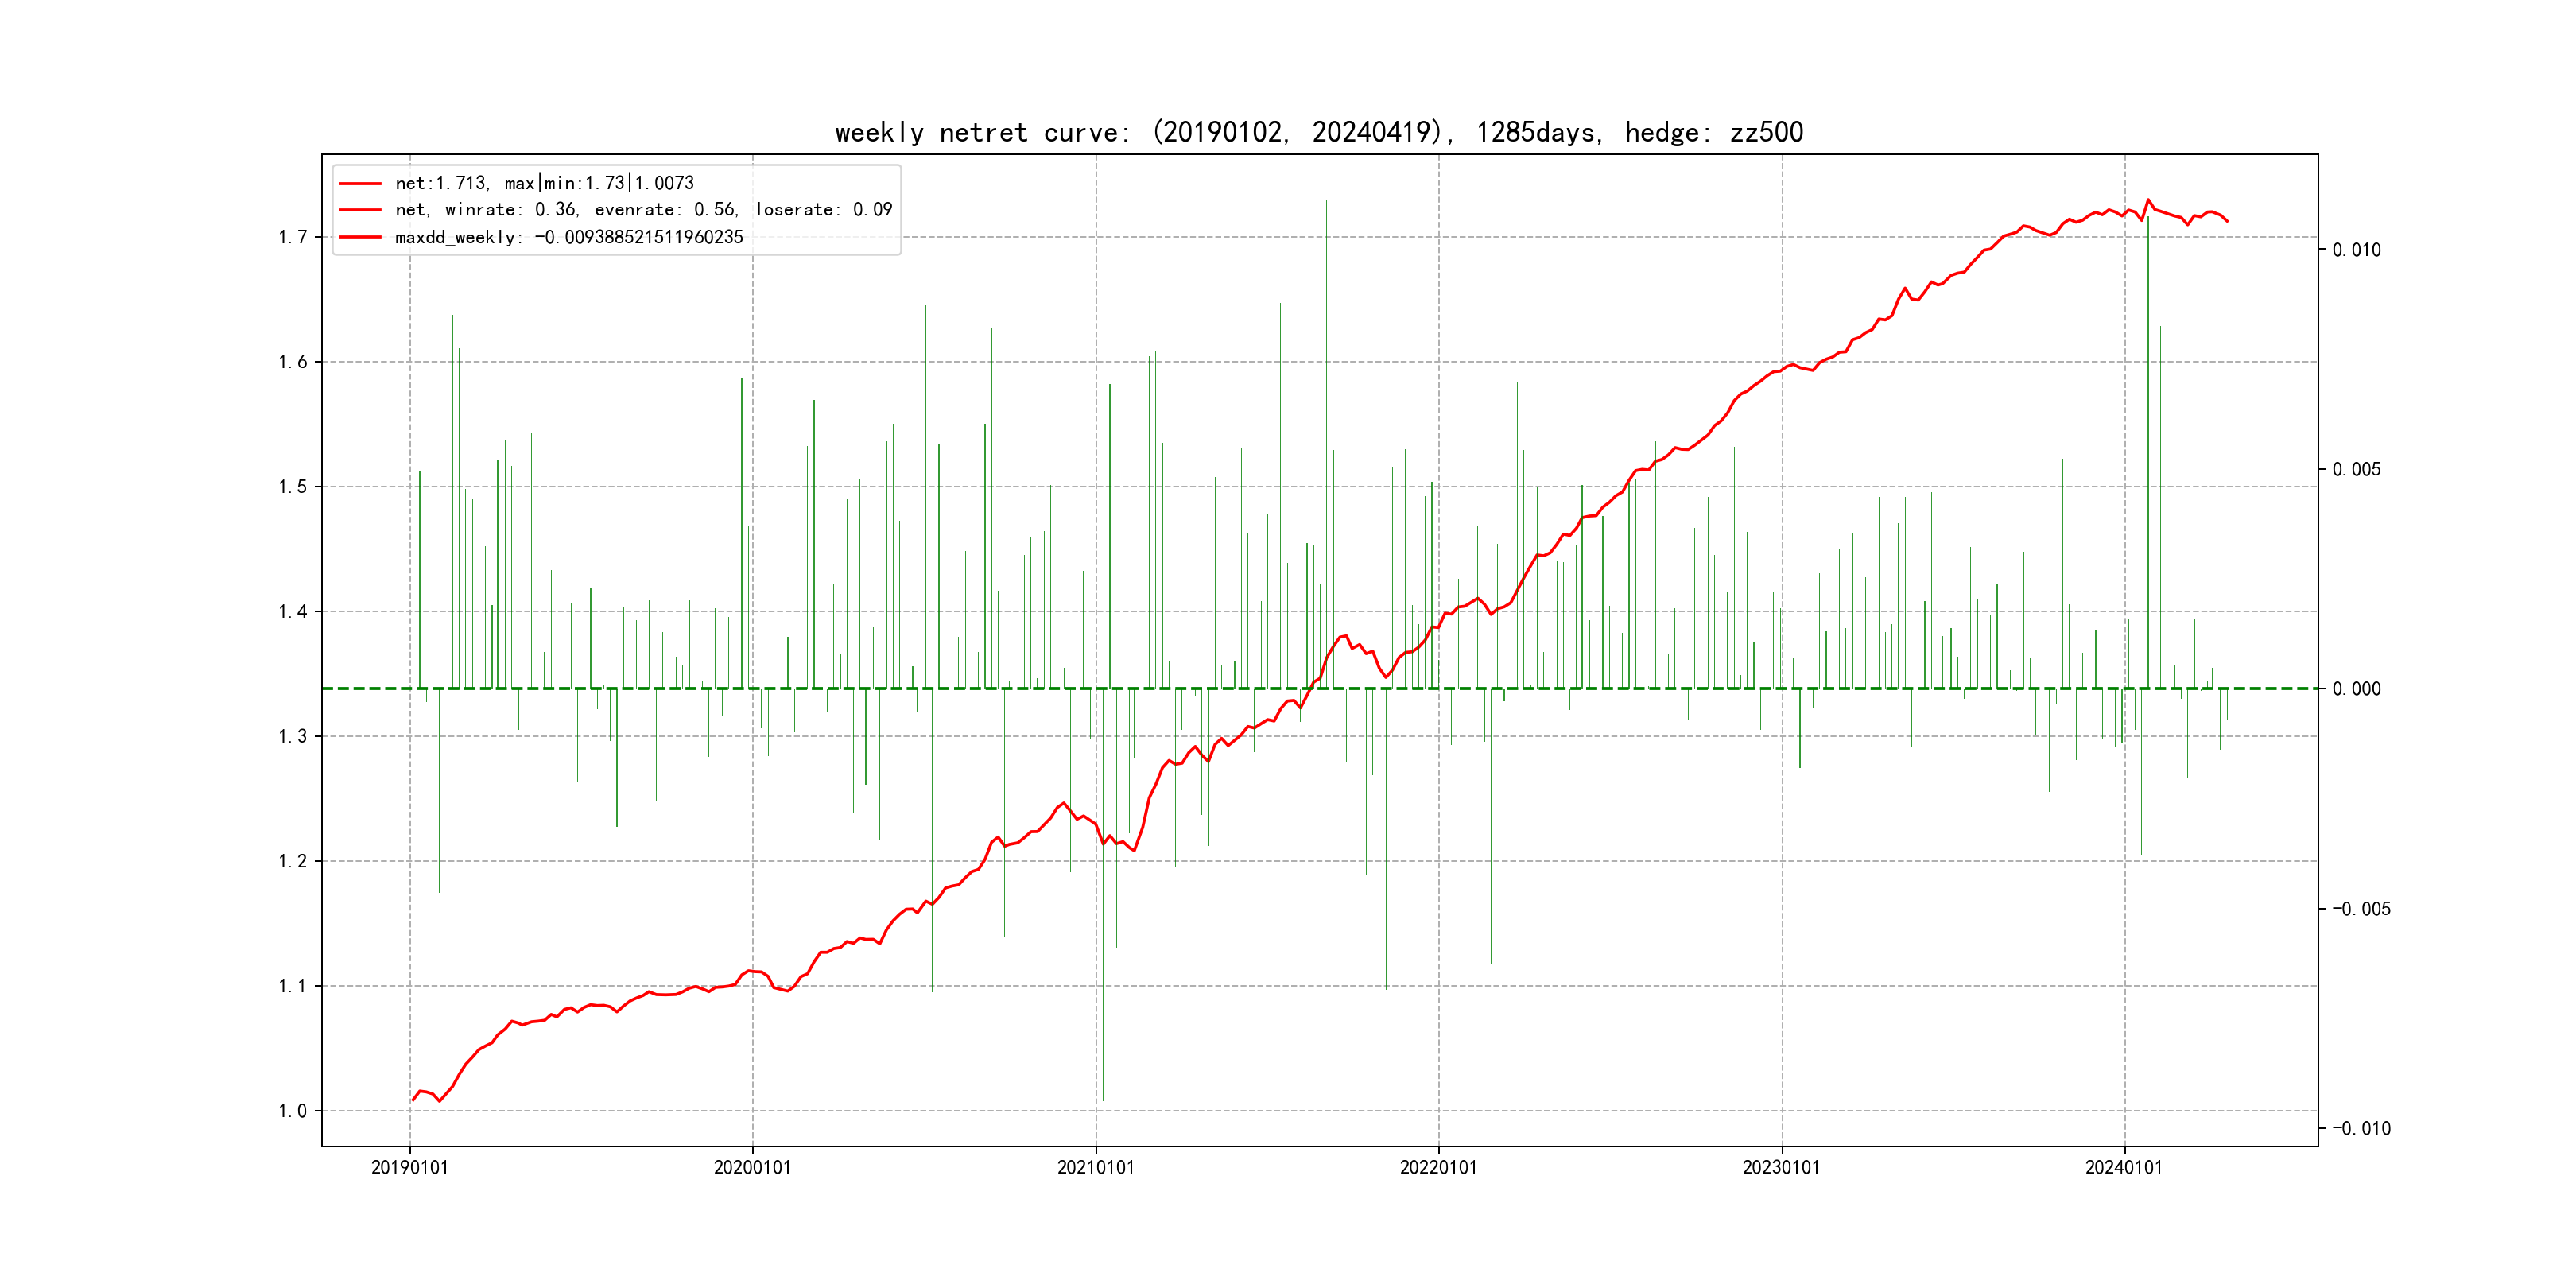Click the weekly netret curve chart title
The image size is (2576, 1288).
(x=1318, y=132)
